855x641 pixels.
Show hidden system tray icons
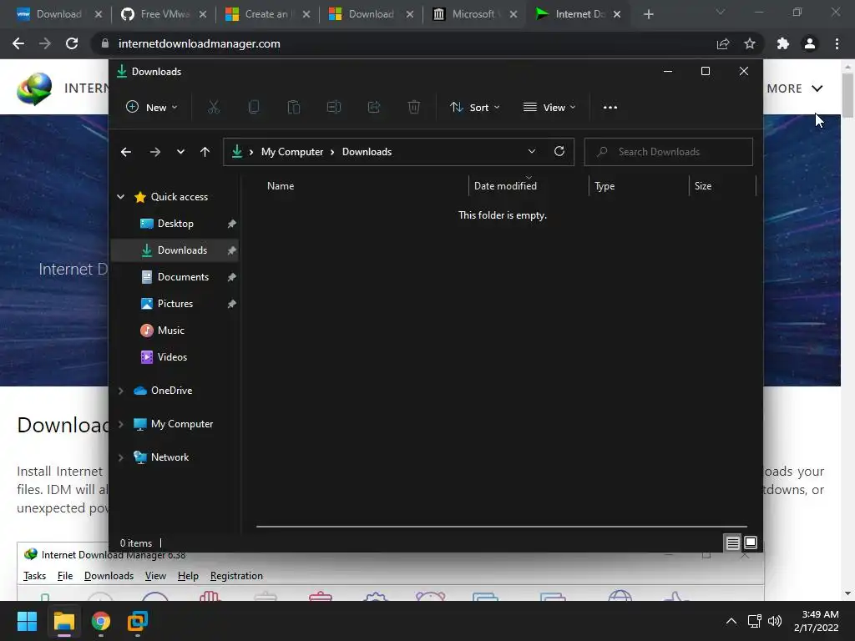coord(731,621)
